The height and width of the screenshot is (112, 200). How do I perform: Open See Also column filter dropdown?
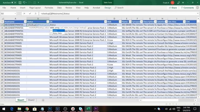[184, 22]
